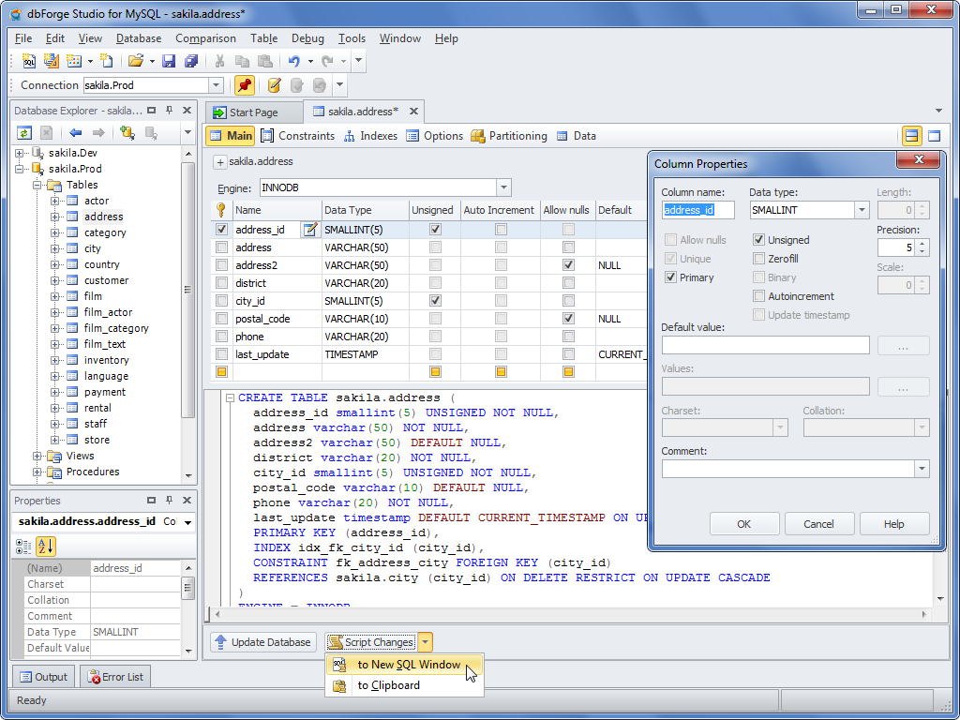This screenshot has height=720, width=960.
Task: Enable the Zerofill checkbox
Action: point(758,259)
